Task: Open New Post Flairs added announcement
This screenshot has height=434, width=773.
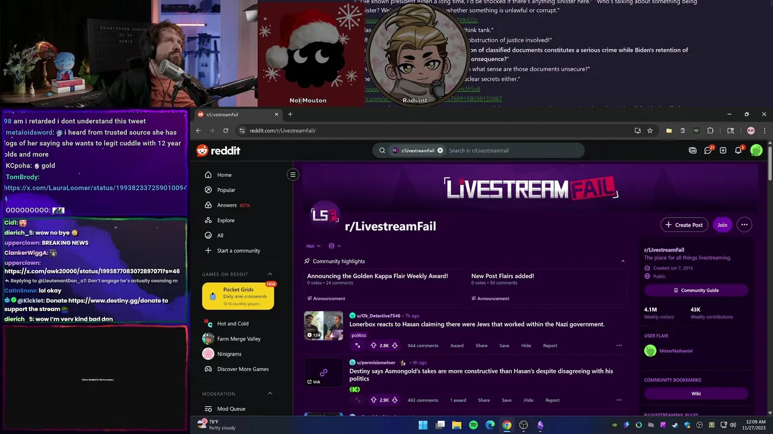Action: [502, 276]
